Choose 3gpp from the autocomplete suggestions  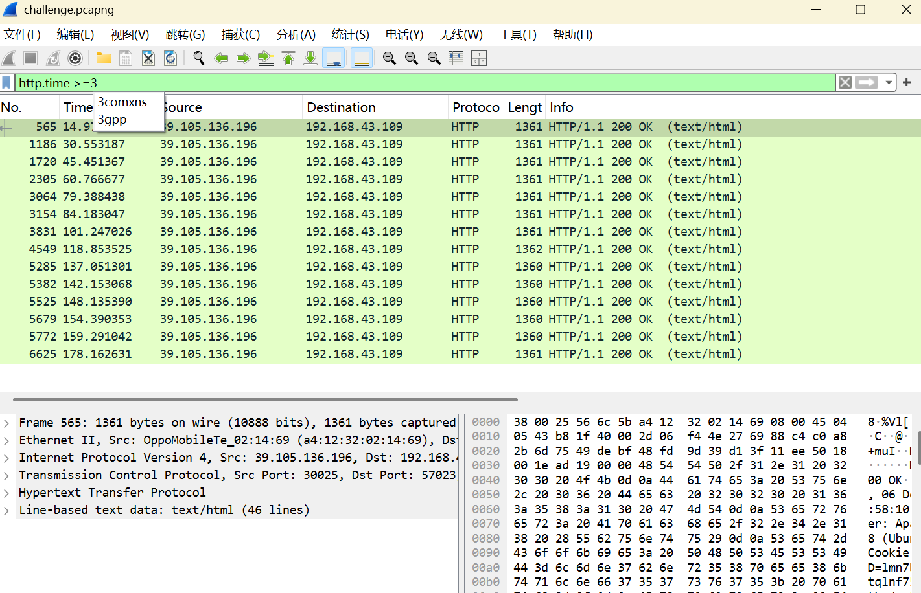pyautogui.click(x=113, y=120)
